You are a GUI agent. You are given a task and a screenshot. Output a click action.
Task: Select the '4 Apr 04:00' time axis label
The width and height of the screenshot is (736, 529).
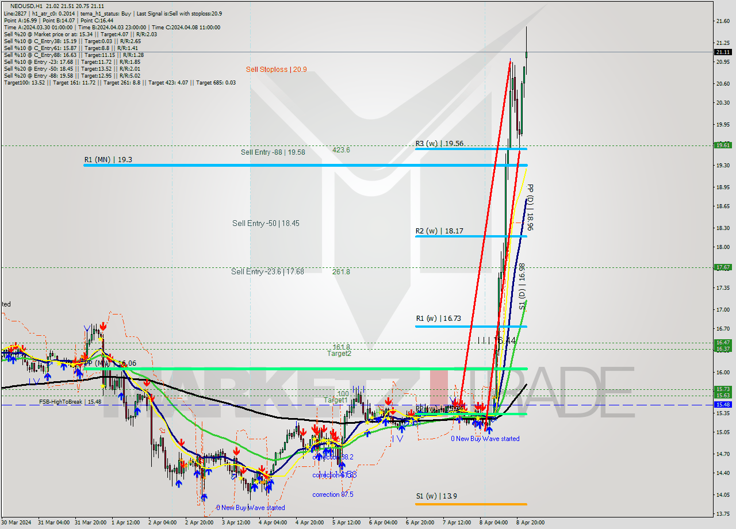point(273,523)
